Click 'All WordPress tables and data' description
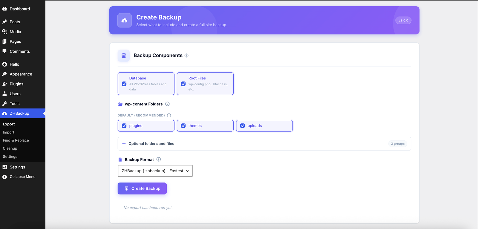The height and width of the screenshot is (229, 478). [148, 87]
